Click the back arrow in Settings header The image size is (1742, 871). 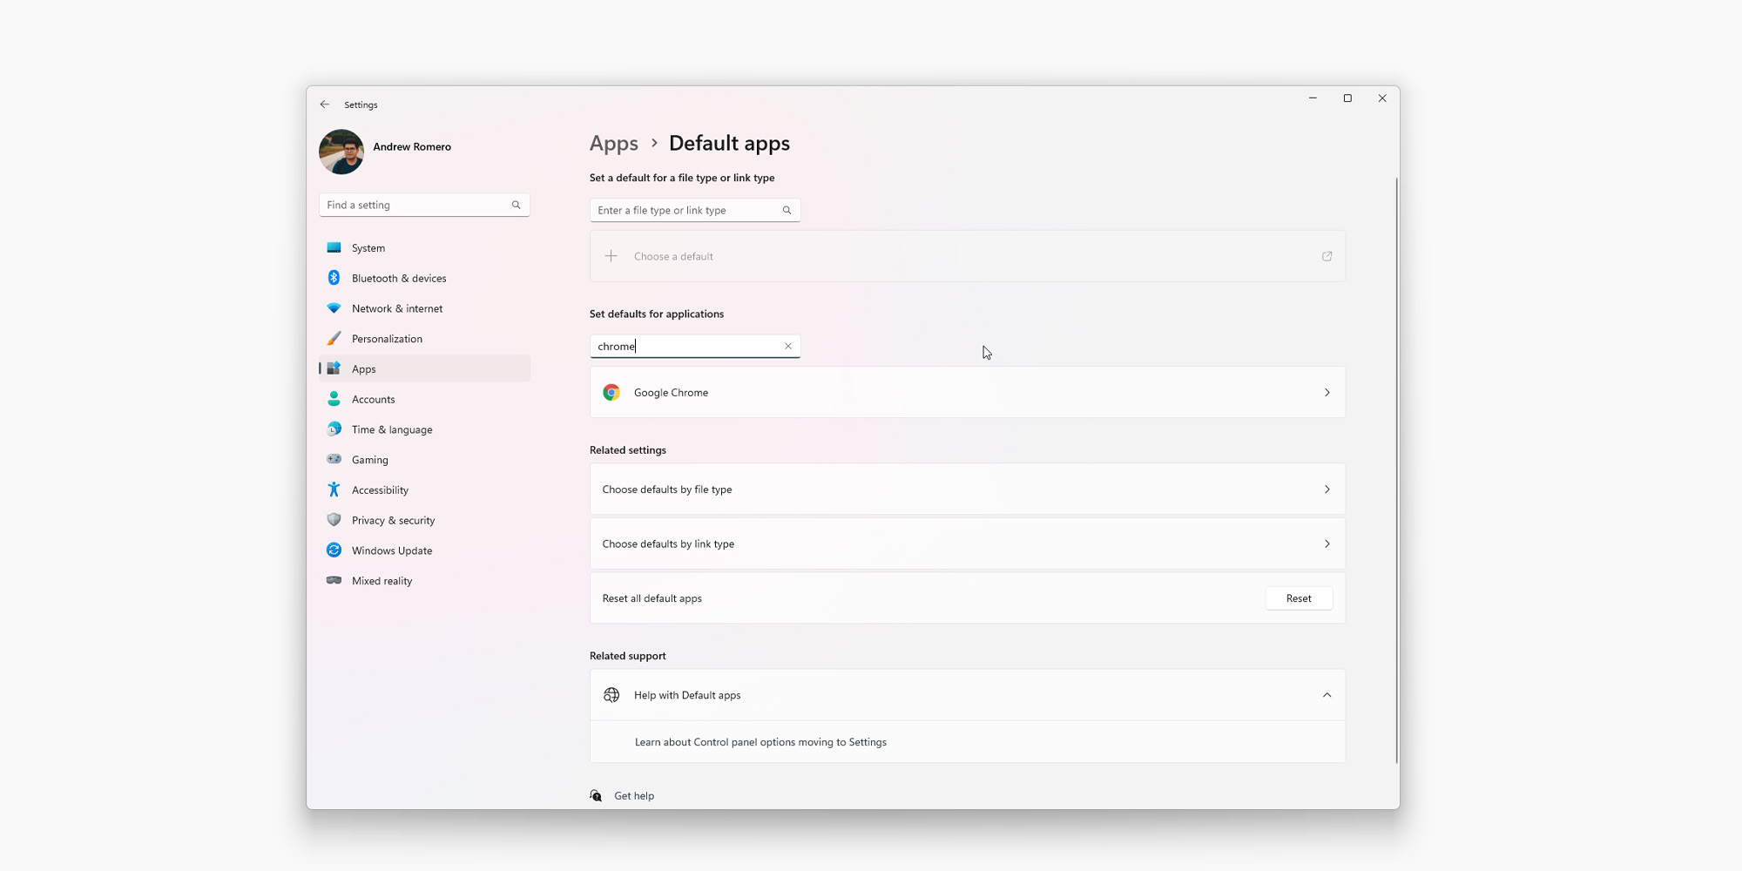(325, 105)
